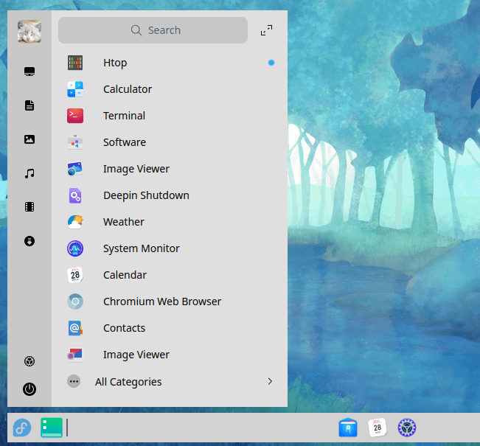Select the Deepin Shutdown text label
Viewport: 480px width, 446px height.
click(146, 195)
